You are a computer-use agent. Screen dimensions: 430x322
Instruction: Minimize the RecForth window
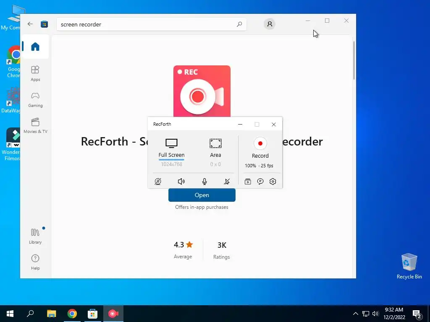240,124
